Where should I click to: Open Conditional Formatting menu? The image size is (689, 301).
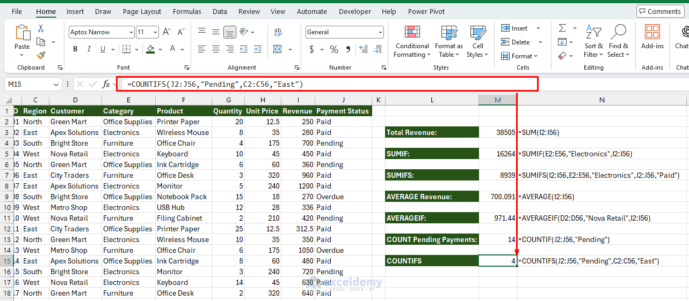click(412, 42)
